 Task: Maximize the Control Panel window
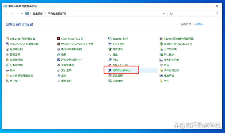tap(207, 6)
